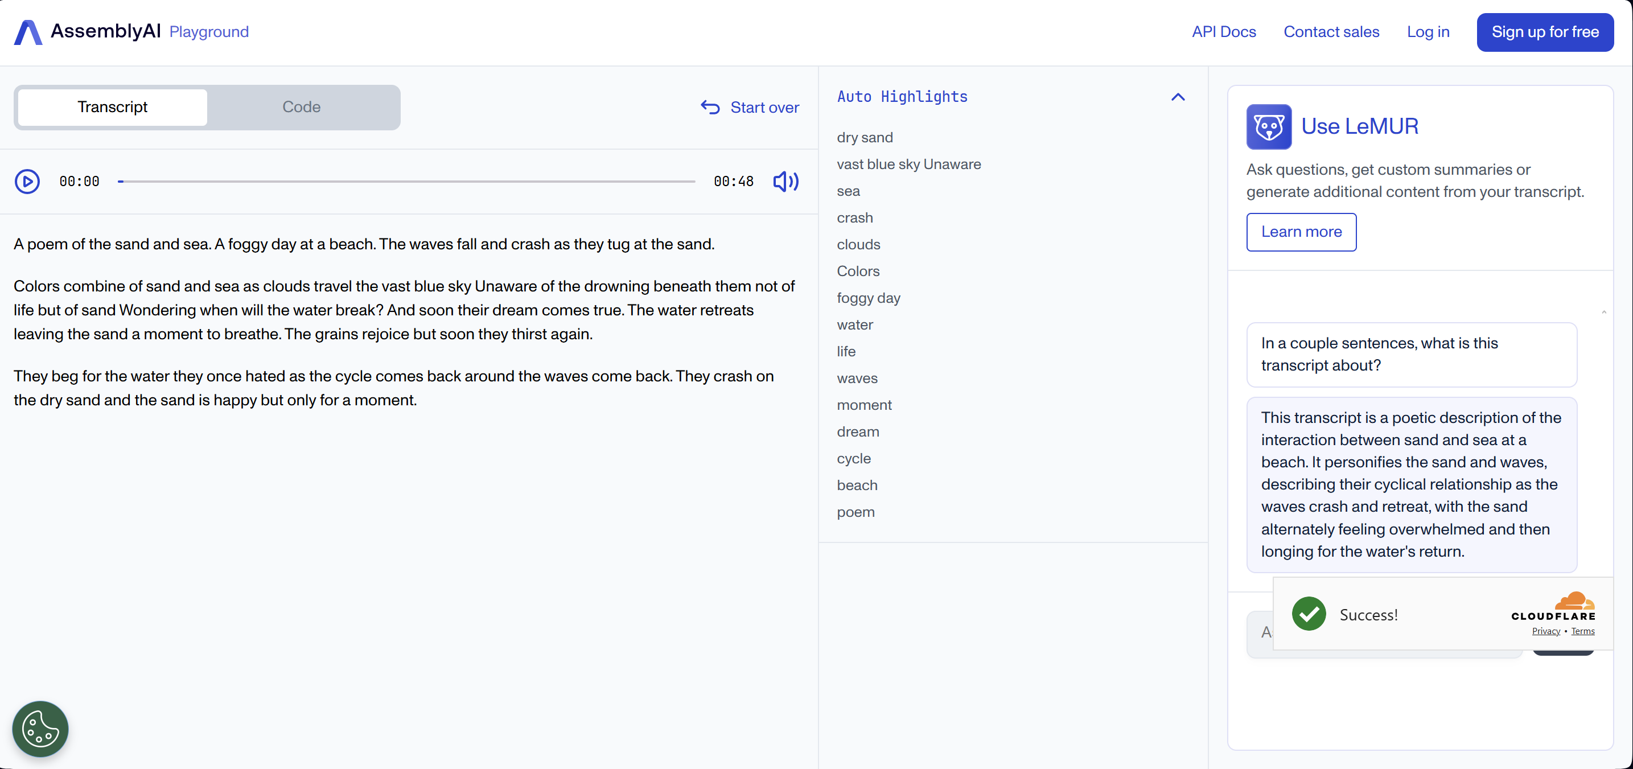The width and height of the screenshot is (1633, 769).
Task: Click the Start over label
Action: coord(764,107)
